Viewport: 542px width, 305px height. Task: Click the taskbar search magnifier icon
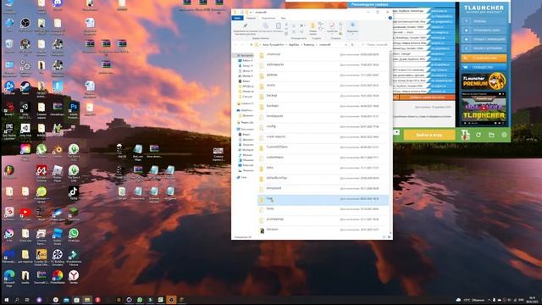pyautogui.click(x=17, y=300)
